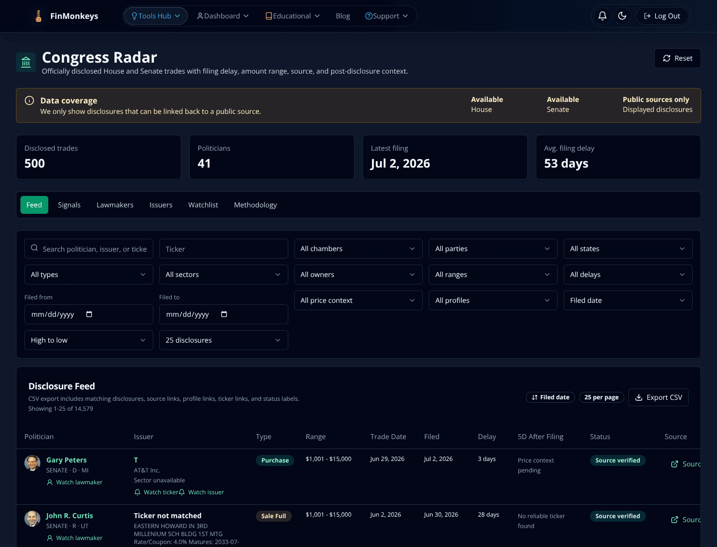Open the notifications bell

click(x=602, y=16)
